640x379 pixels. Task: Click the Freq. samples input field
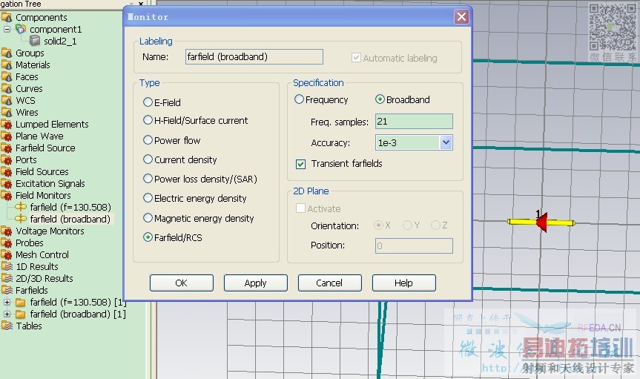[x=414, y=122]
